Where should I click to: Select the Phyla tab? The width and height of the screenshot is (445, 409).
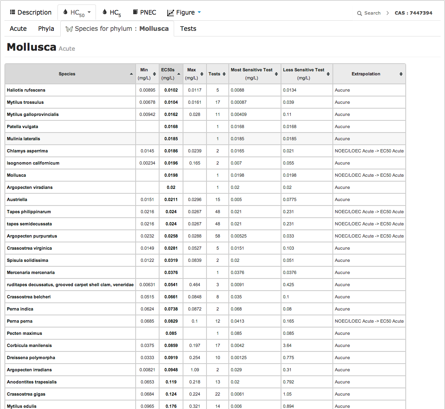click(46, 28)
